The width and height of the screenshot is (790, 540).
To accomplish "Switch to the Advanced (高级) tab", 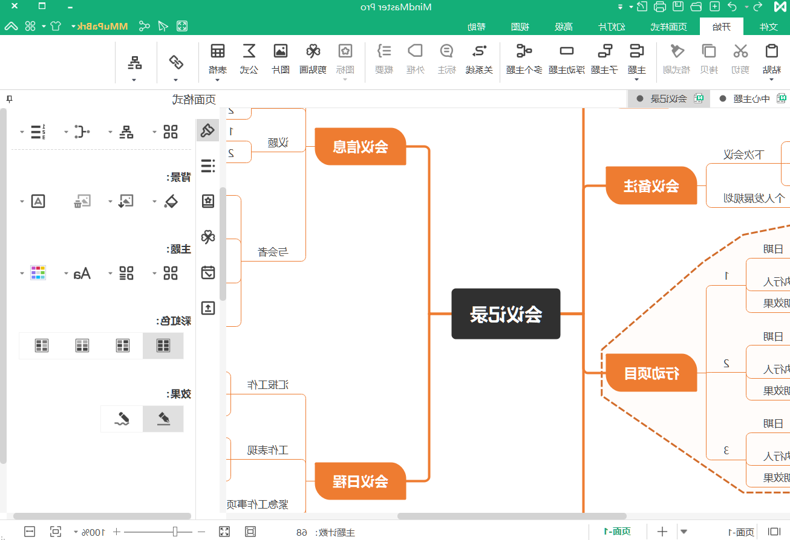I will click(x=564, y=27).
